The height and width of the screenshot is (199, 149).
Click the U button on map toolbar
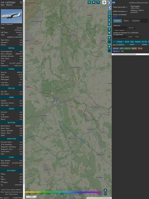[89, 2]
